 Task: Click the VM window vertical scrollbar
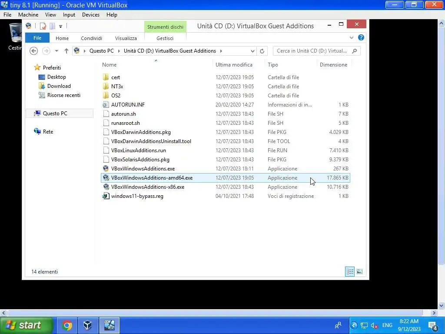pyautogui.click(x=441, y=146)
